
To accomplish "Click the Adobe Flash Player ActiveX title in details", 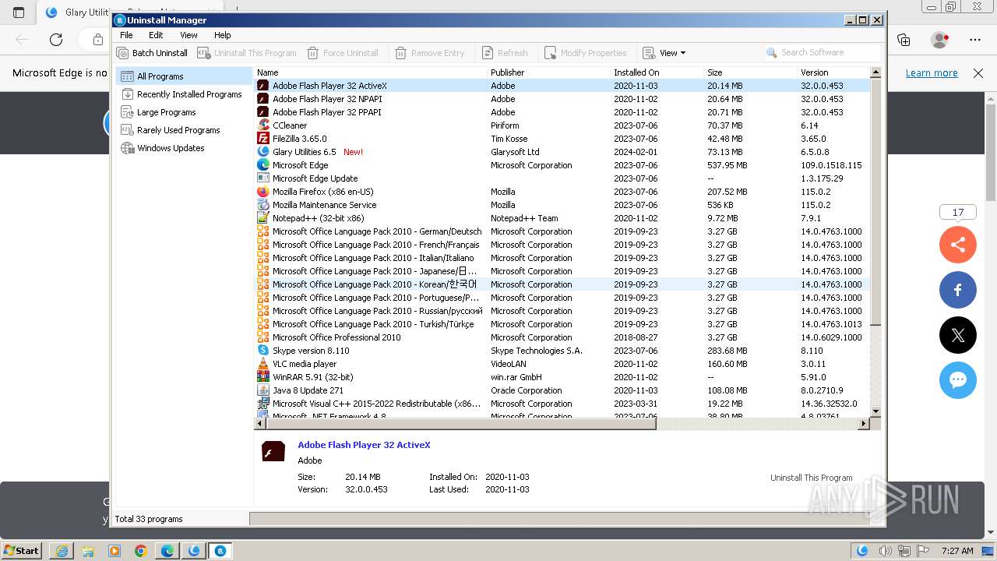I will [x=364, y=445].
